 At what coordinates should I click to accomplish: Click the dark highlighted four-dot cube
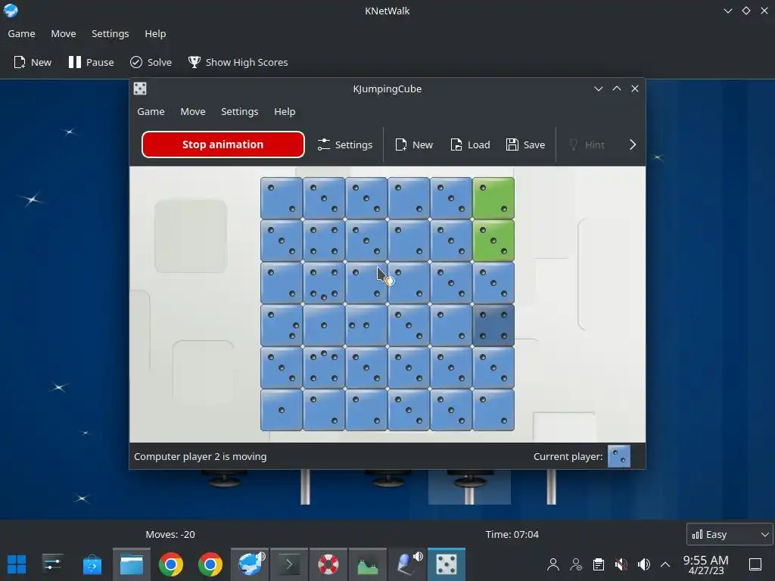tap(493, 325)
